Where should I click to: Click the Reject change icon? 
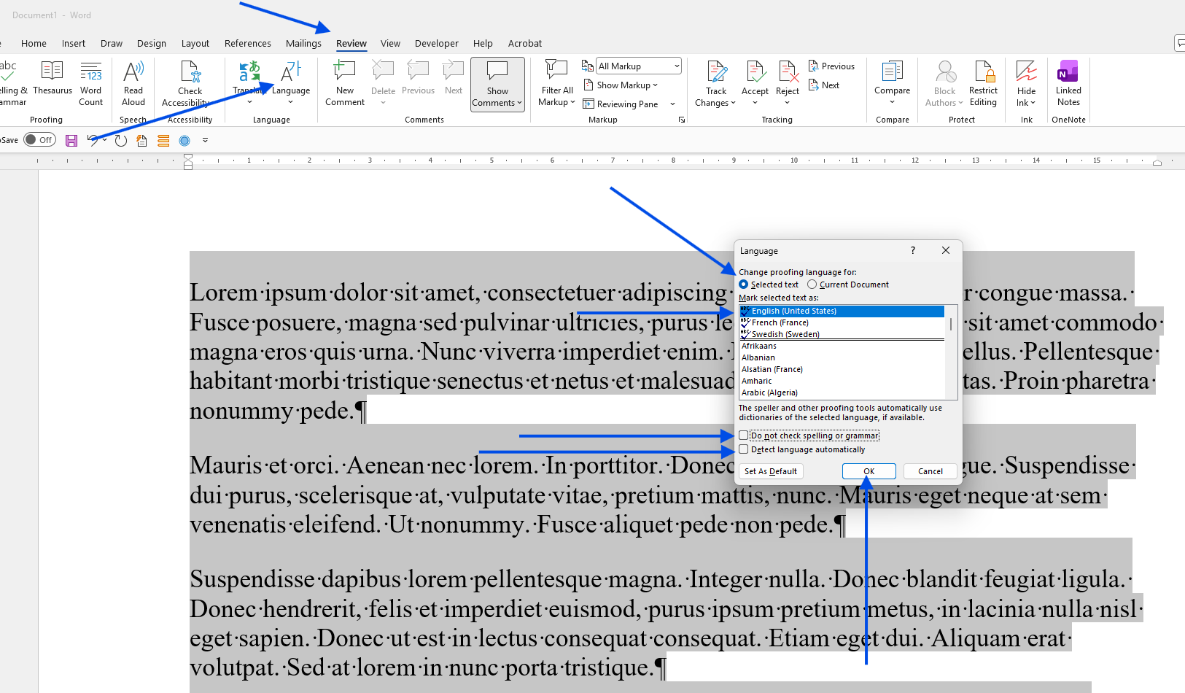point(788,71)
